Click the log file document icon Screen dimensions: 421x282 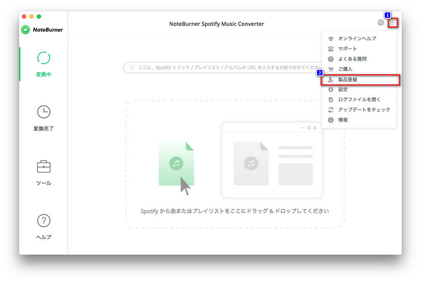pos(331,99)
